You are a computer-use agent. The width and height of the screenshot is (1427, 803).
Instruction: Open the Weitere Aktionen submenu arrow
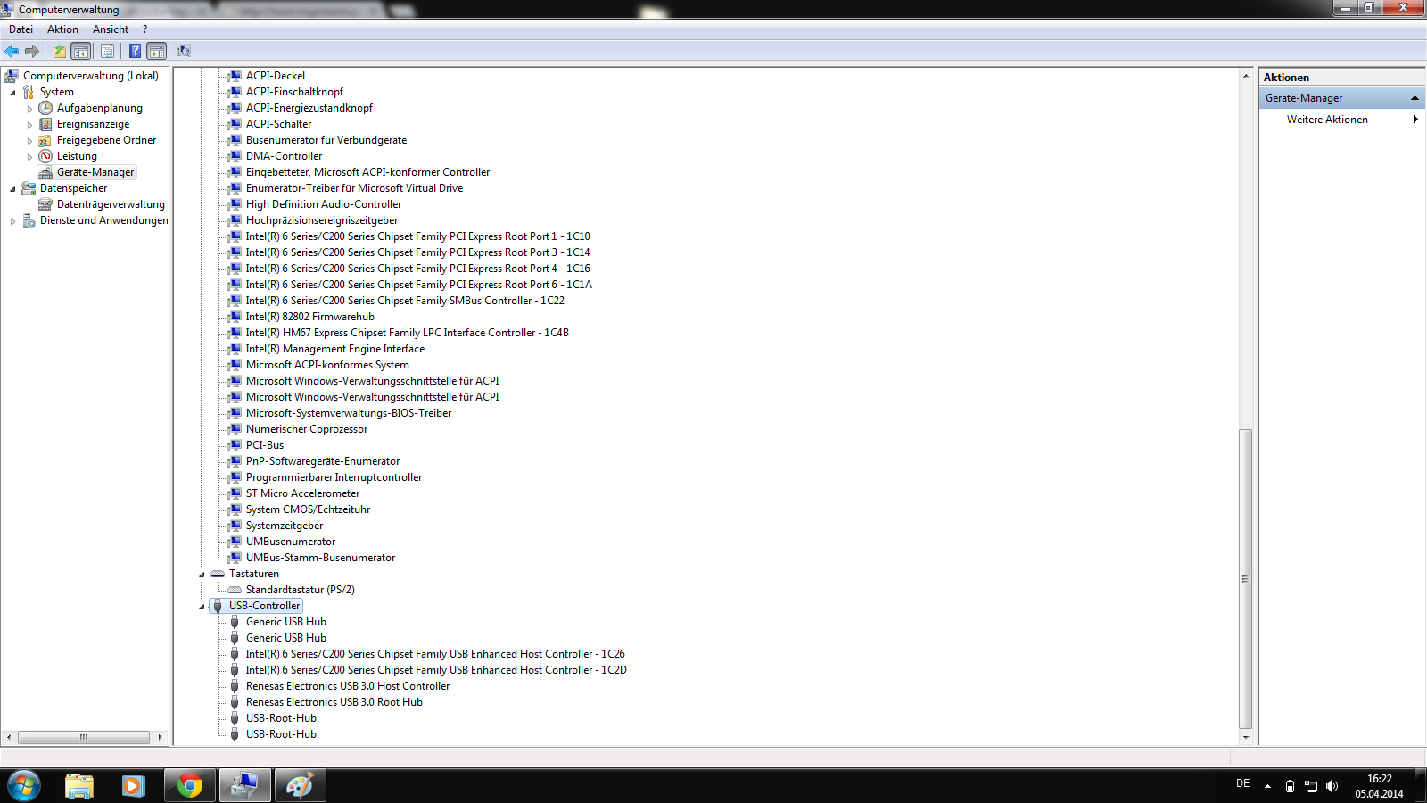point(1415,120)
